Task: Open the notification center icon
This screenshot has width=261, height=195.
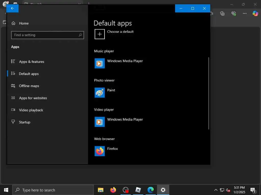Action: (253, 190)
